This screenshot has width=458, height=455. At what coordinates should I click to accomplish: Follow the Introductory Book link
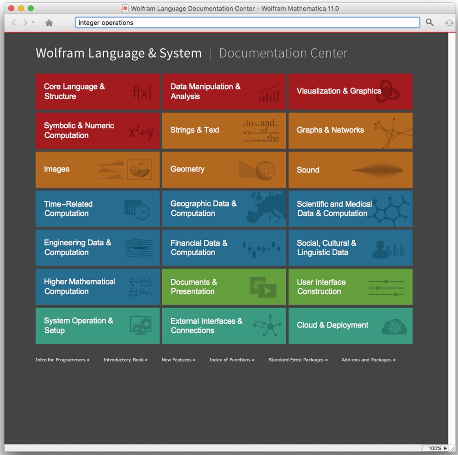click(x=125, y=360)
